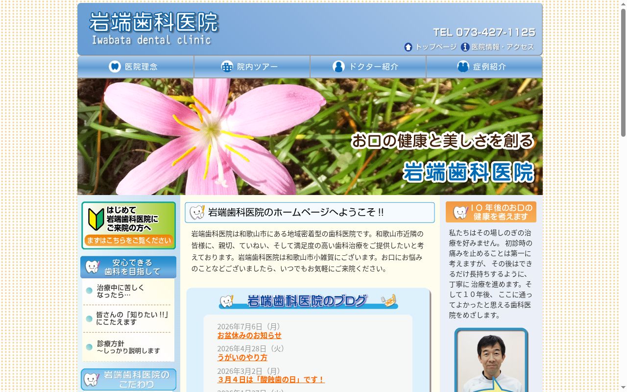Click the people icon in 症例紹介 tab
The image size is (627, 392).
click(x=463, y=67)
